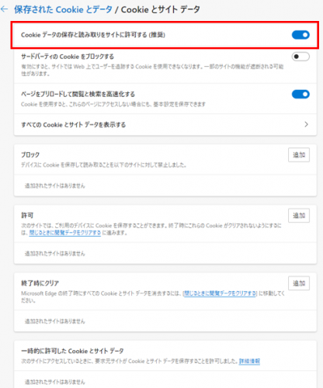This screenshot has width=323, height=388.
Task: Follow 閉じるときに閲覧データをクリアする link under 許可
Action: coord(65,233)
